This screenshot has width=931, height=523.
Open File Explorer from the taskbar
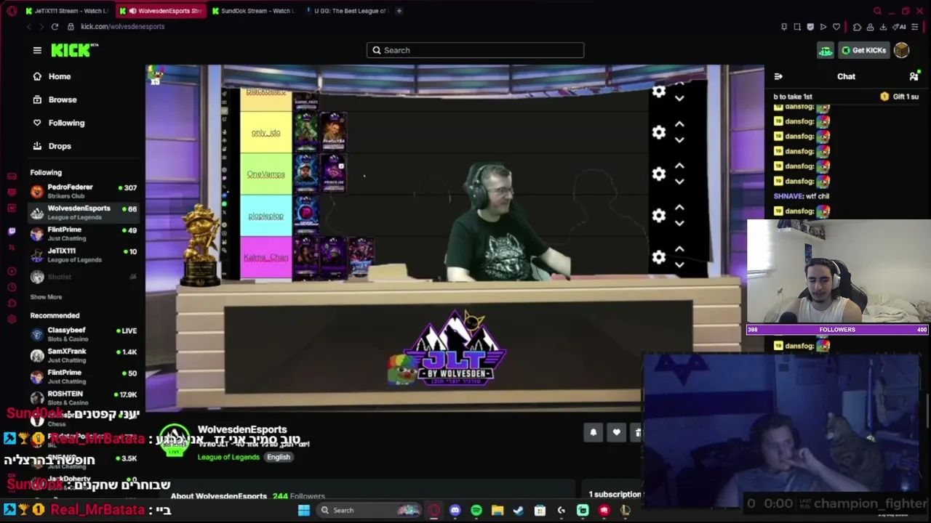[x=498, y=510]
